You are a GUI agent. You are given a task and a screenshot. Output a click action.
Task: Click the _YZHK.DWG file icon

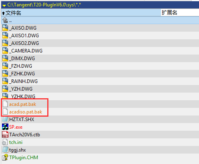(x=5, y=96)
